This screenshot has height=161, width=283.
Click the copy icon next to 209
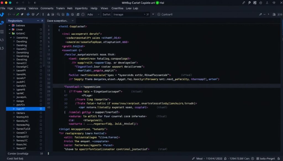pos(274,14)
